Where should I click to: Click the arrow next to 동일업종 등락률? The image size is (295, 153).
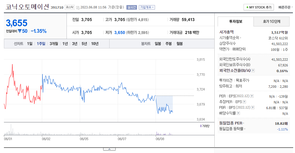pos(245,129)
